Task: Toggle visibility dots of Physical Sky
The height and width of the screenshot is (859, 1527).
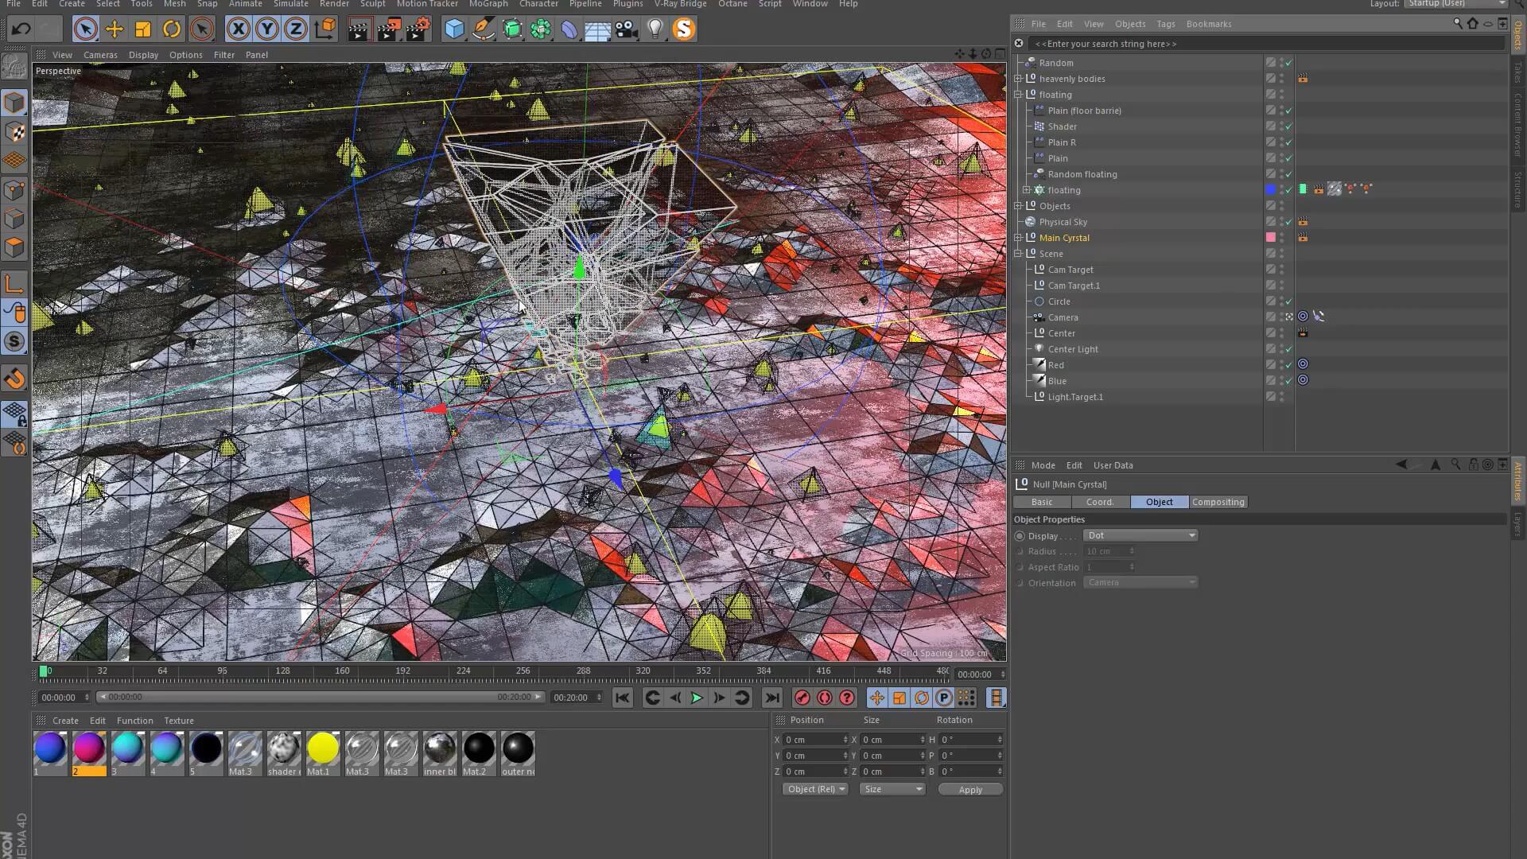Action: point(1281,222)
